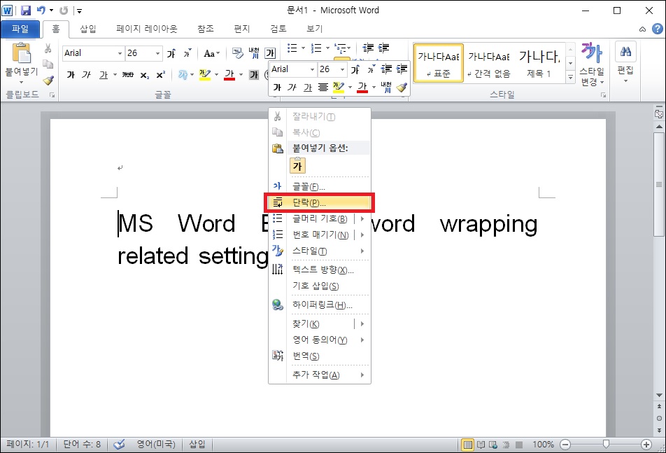
Task: Click language 영어(미국) in status bar
Action: click(x=156, y=444)
